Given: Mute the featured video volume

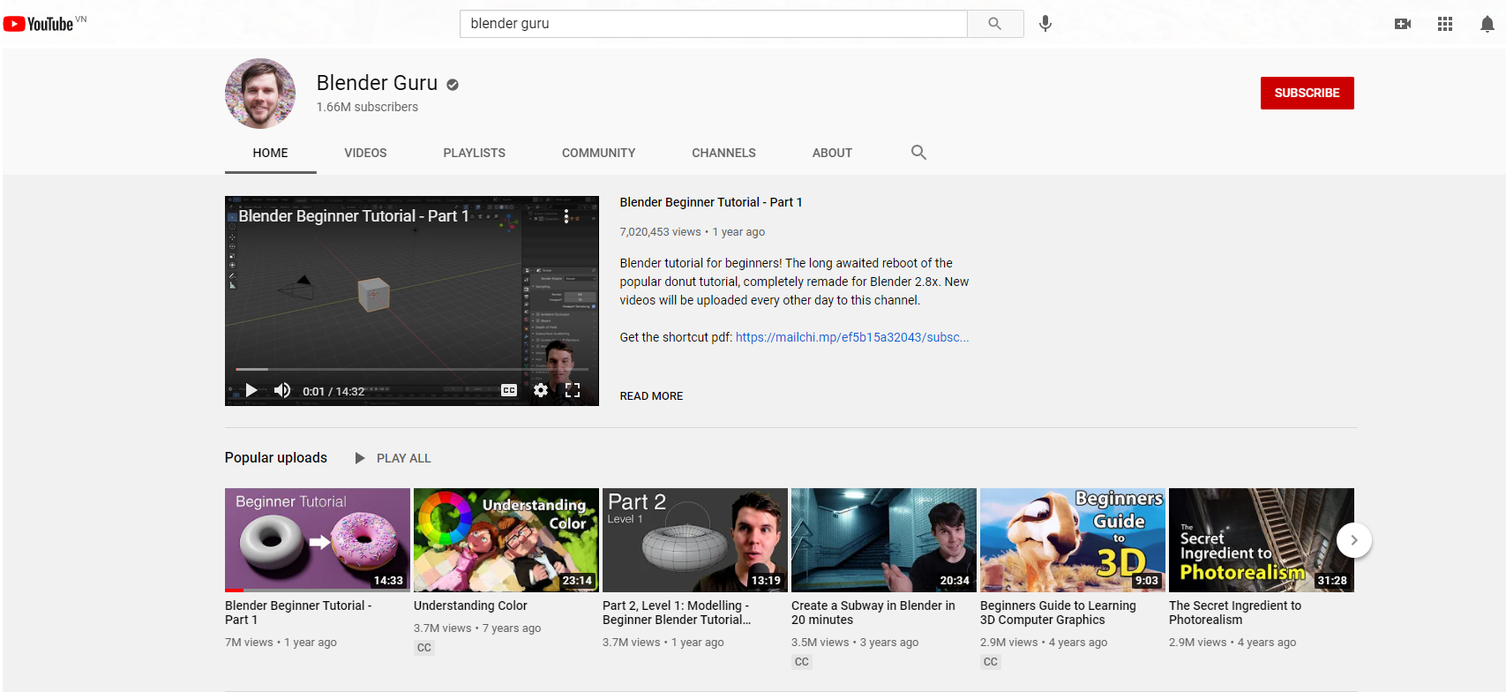Looking at the screenshot, I should coord(282,390).
